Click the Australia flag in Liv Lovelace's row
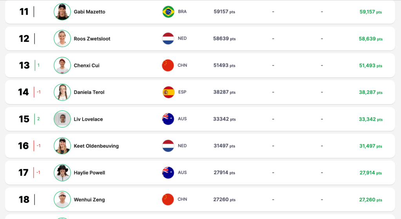 click(168, 119)
